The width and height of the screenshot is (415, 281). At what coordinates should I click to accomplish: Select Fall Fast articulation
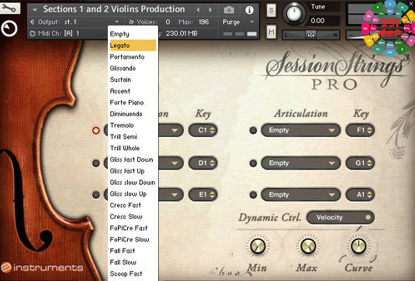pos(133,251)
